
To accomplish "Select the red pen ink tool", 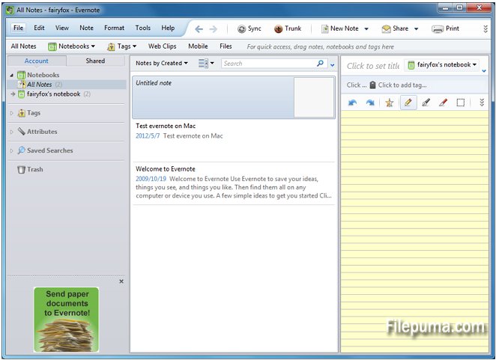I will coord(443,103).
